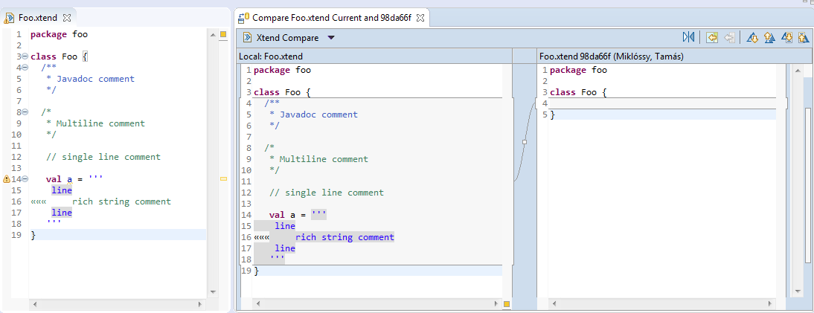This screenshot has height=313, width=814.
Task: Click '// single line comment' in local compare pane
Action: [327, 193]
